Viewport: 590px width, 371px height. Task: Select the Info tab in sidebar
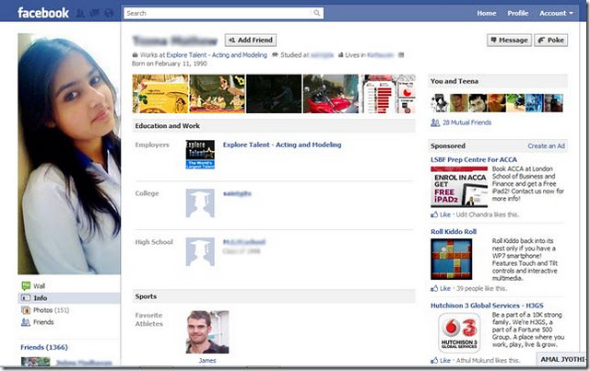pyautogui.click(x=69, y=298)
